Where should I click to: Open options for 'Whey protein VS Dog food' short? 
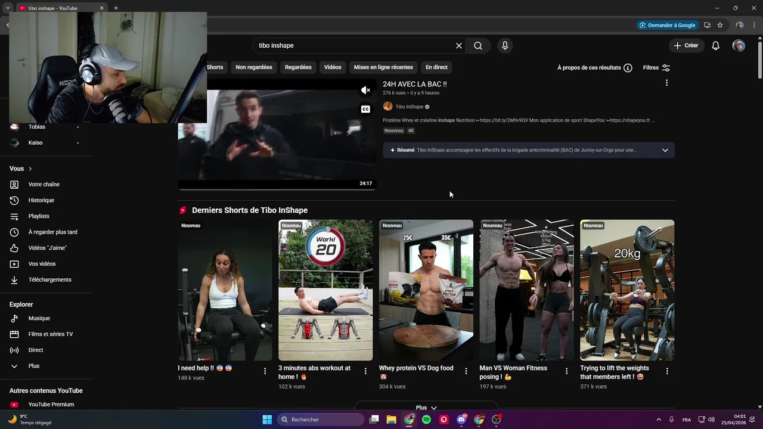click(x=466, y=371)
